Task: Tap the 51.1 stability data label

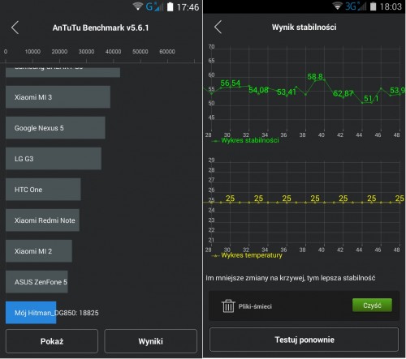Action: click(x=371, y=98)
